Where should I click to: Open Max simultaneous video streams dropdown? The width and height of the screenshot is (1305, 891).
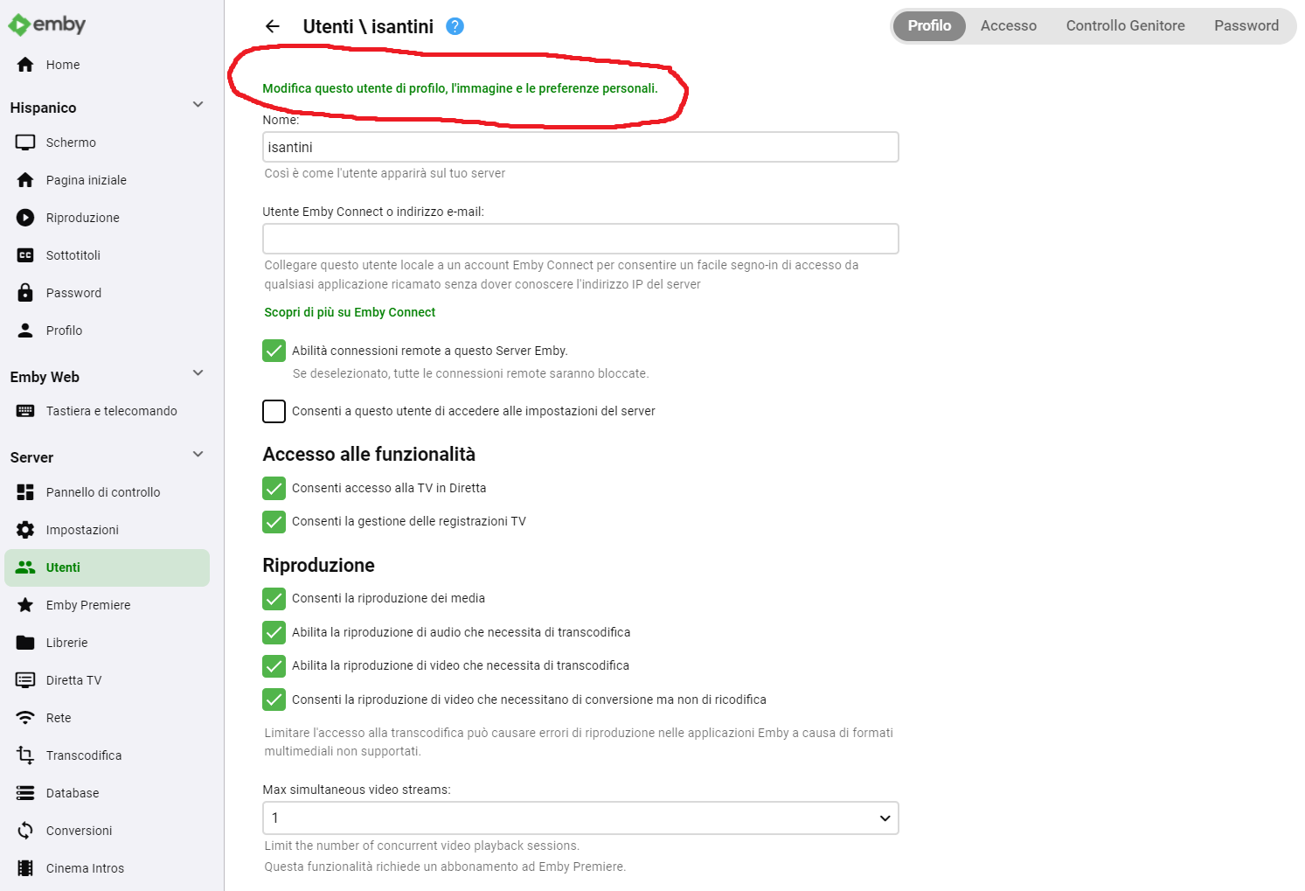pyautogui.click(x=580, y=818)
